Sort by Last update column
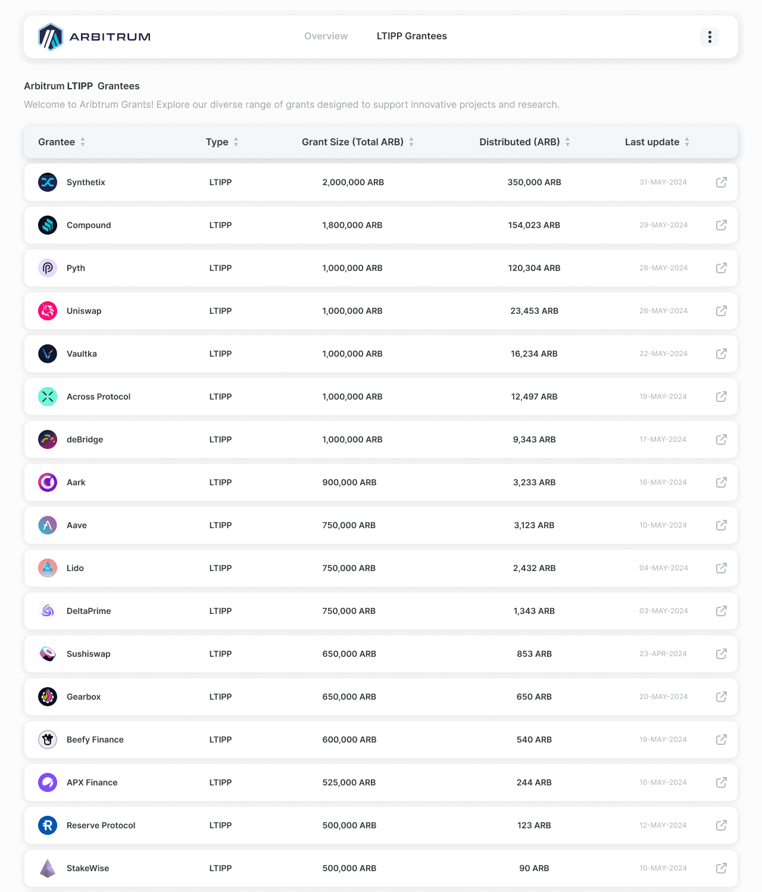Viewport: 762px width, 892px height. point(657,142)
